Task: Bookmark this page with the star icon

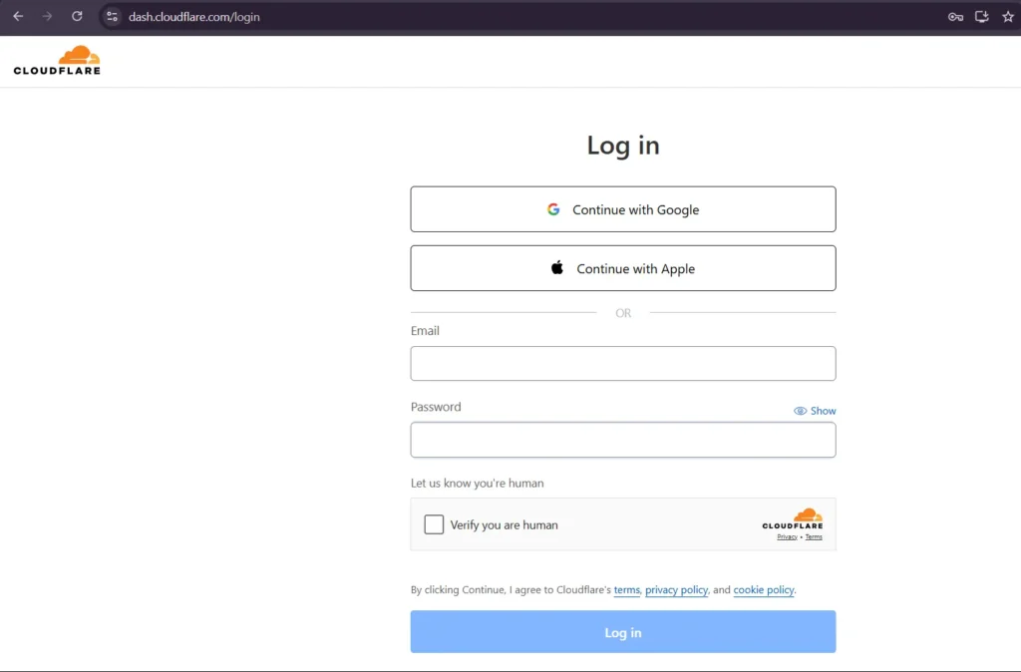Action: click(x=1008, y=16)
